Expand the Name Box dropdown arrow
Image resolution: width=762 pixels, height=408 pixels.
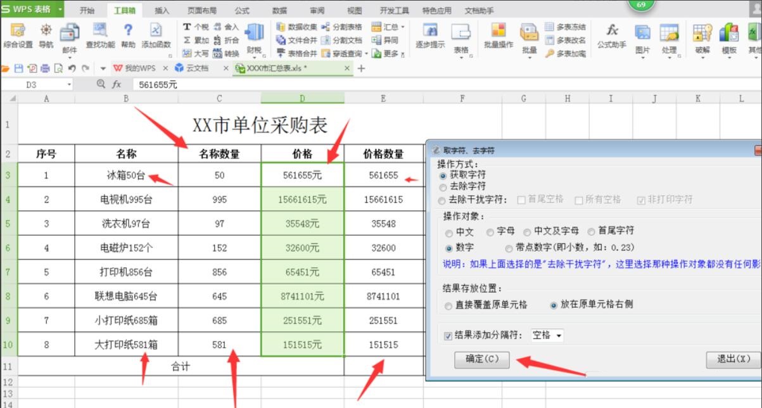[x=69, y=84]
